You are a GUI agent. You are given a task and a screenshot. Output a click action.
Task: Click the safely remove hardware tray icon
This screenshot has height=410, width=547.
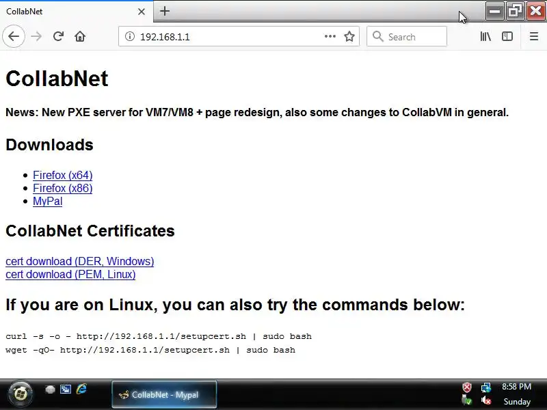pos(467,401)
